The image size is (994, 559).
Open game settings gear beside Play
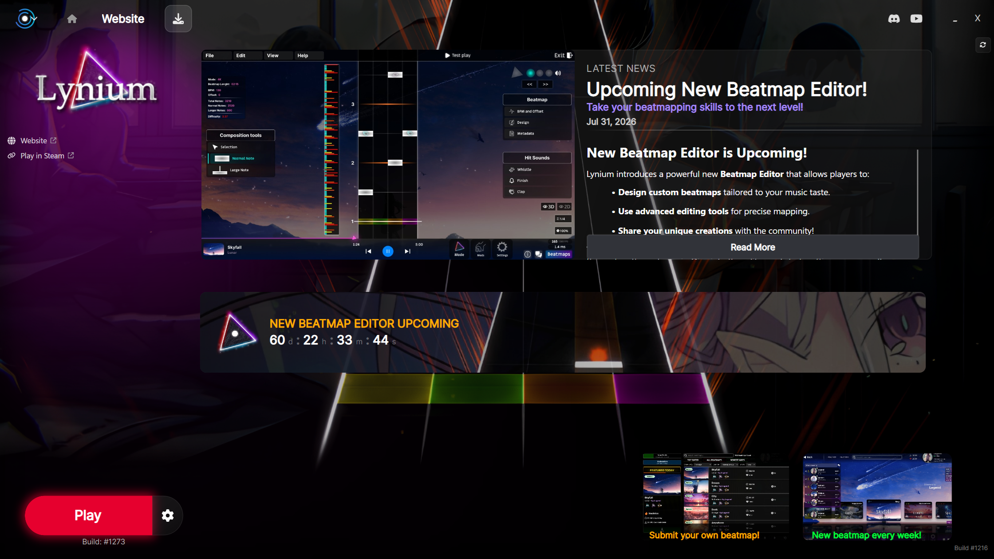click(168, 516)
